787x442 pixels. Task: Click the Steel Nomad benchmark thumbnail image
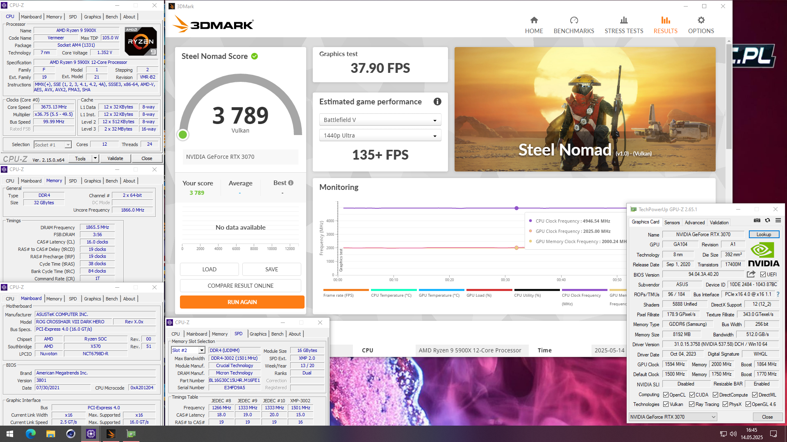(585, 109)
